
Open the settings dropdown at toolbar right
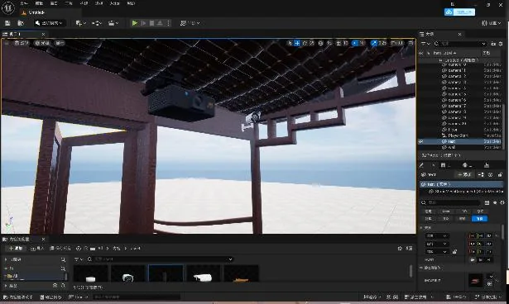click(491, 23)
